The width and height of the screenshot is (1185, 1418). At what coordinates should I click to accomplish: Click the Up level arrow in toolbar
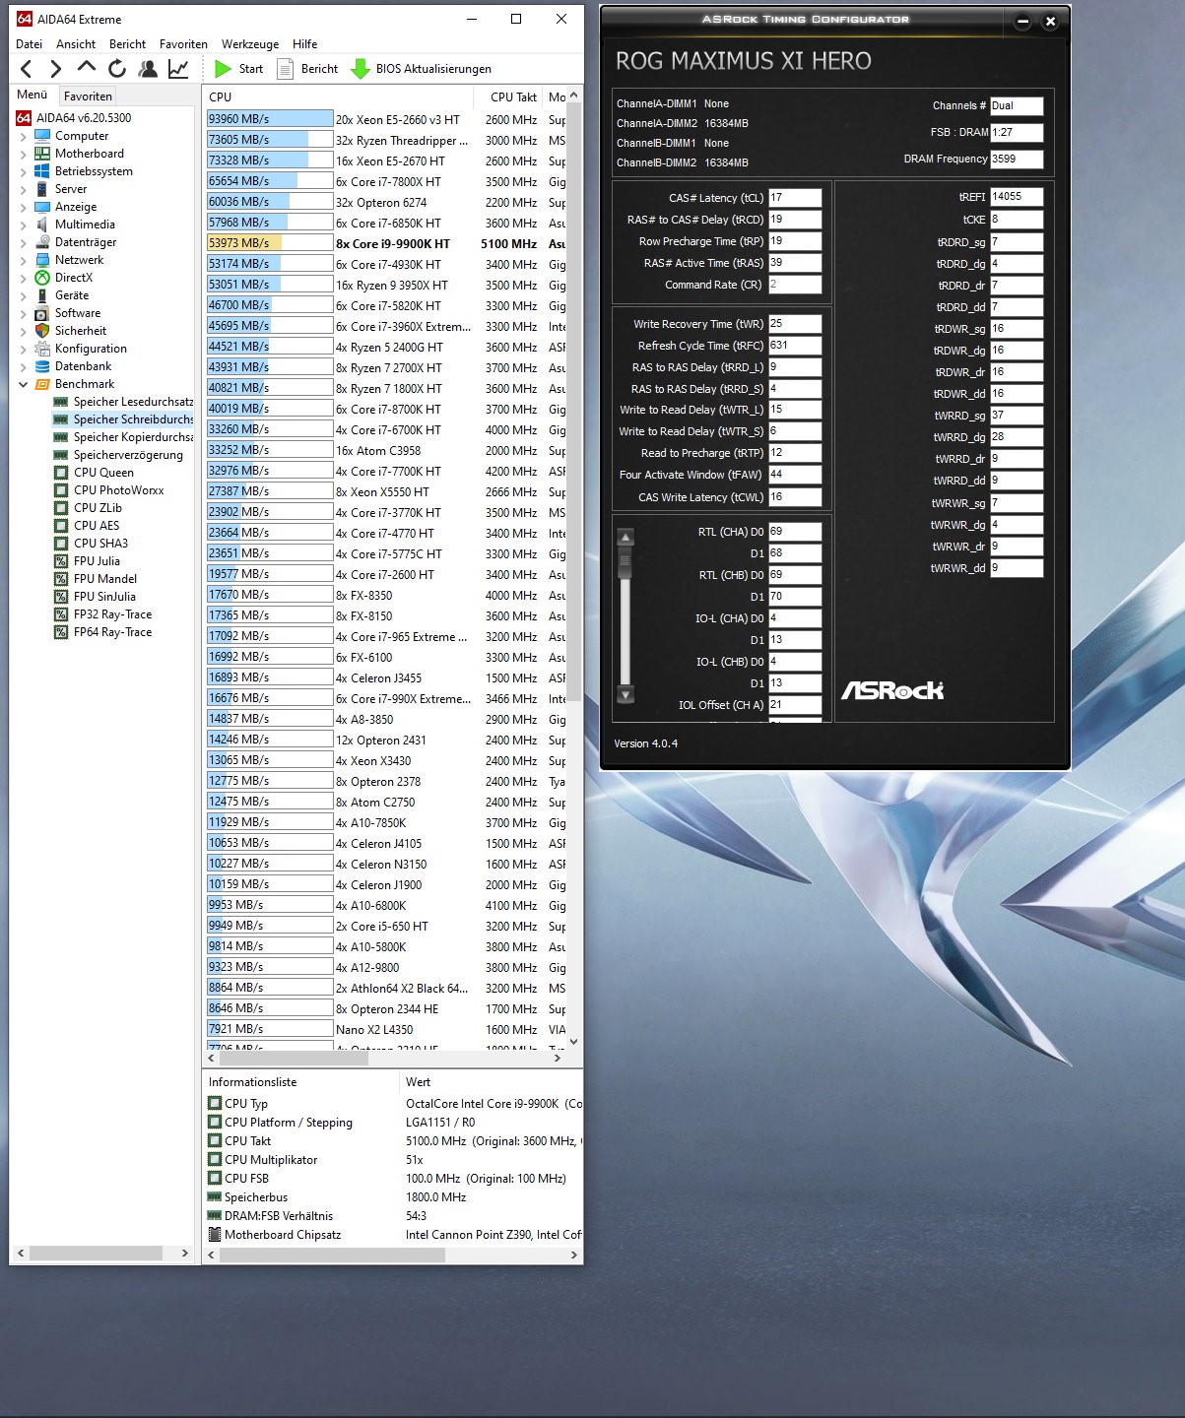click(87, 68)
